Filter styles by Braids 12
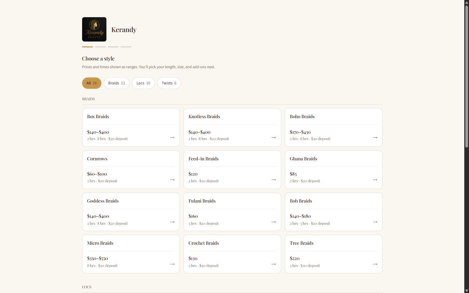This screenshot has width=469, height=293. [116, 83]
